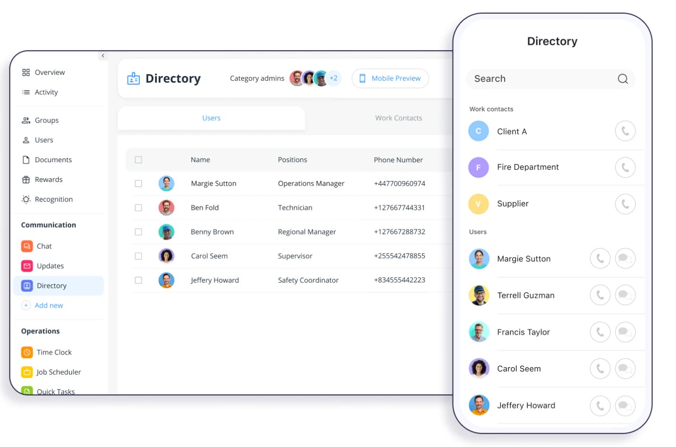This screenshot has width=676, height=447.
Task: Click Jeffery Howard's Safety Coordinator cell
Action: 308,280
